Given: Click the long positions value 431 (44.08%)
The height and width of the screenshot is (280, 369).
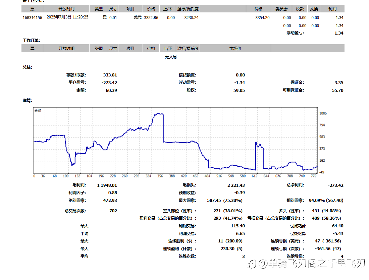Looking at the screenshot, I should 326,211.
